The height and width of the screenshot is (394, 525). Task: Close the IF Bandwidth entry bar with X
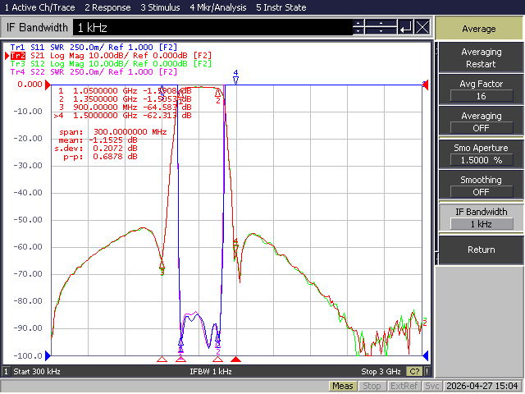422,27
